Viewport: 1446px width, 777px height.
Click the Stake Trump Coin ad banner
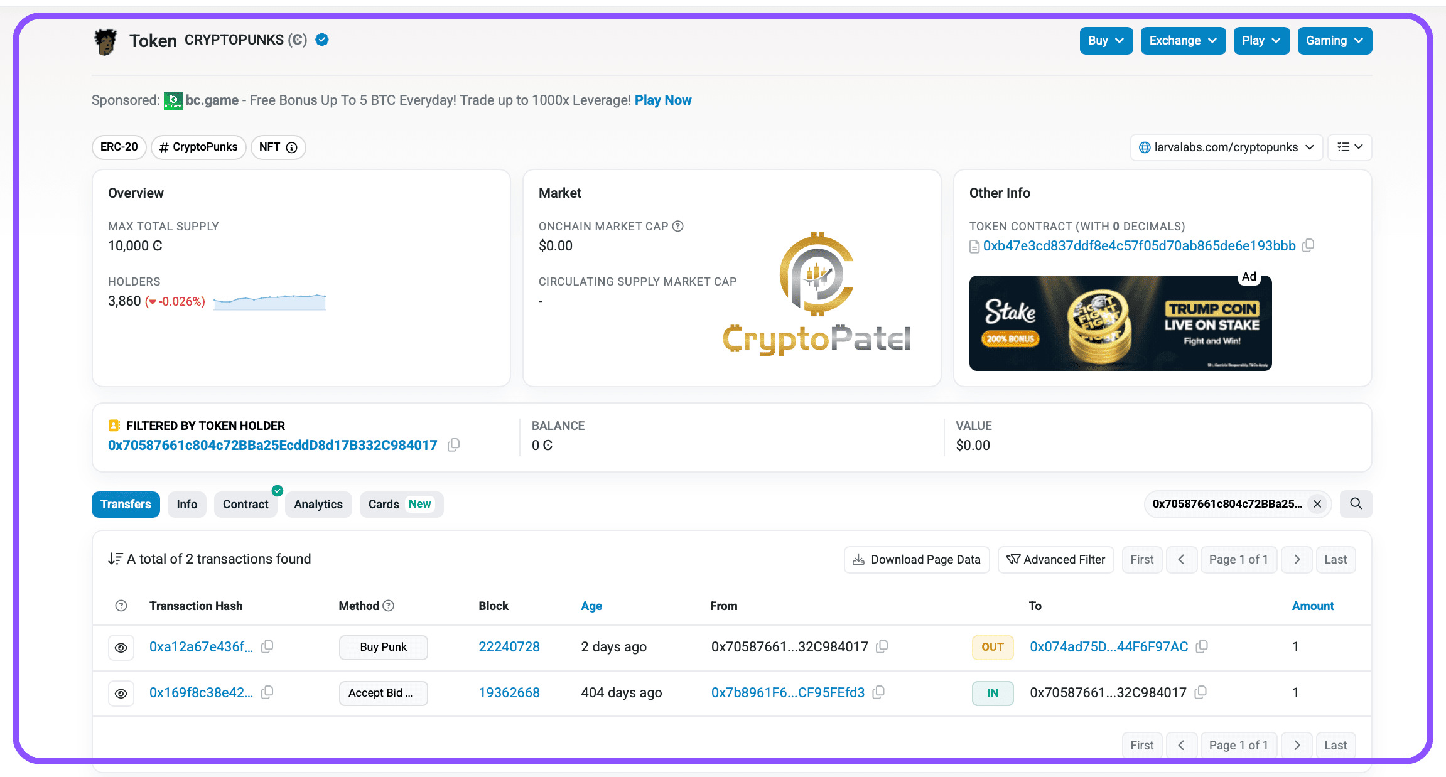pyautogui.click(x=1120, y=323)
